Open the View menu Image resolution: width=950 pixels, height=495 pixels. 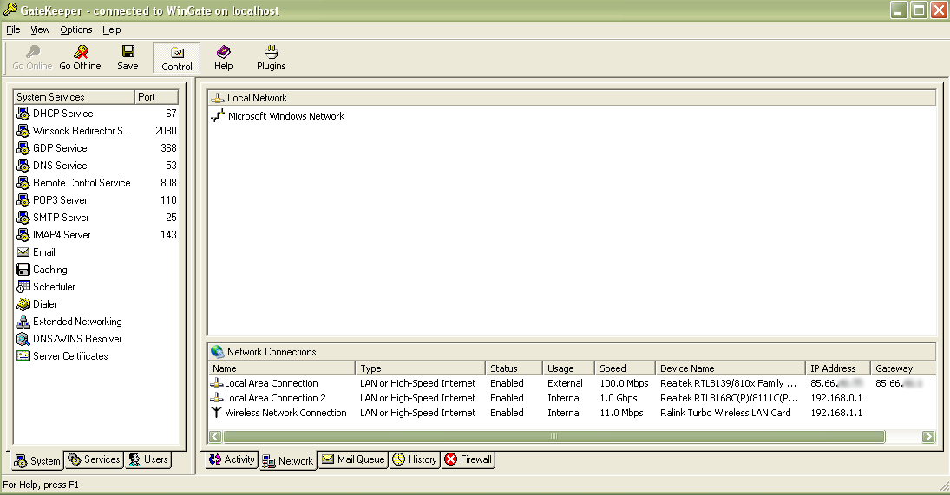[x=40, y=29]
